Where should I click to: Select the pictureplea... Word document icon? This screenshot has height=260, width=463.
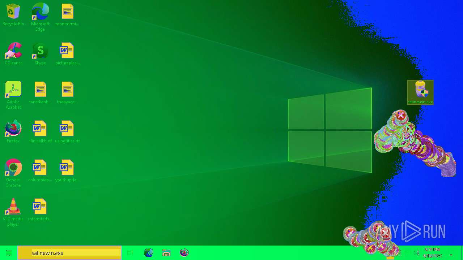(67, 54)
